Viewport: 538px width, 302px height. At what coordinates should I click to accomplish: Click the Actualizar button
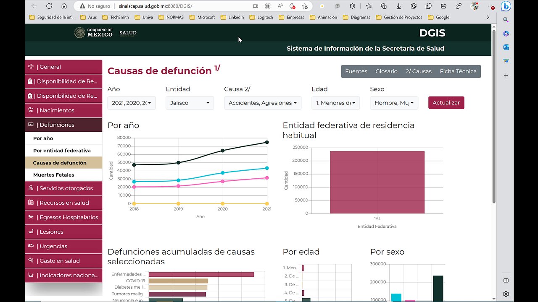pyautogui.click(x=446, y=103)
